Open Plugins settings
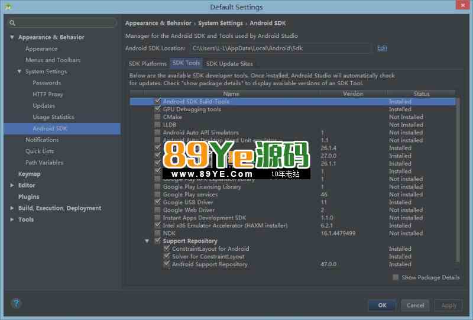The height and width of the screenshot is (320, 473). click(28, 197)
